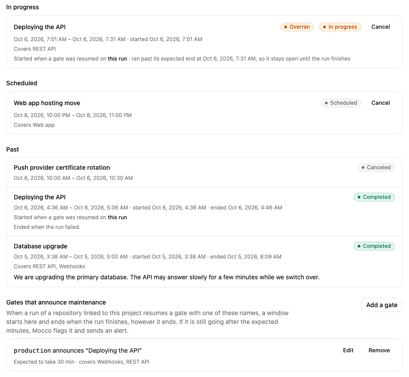Click the Database upgrade description message

tap(166, 277)
